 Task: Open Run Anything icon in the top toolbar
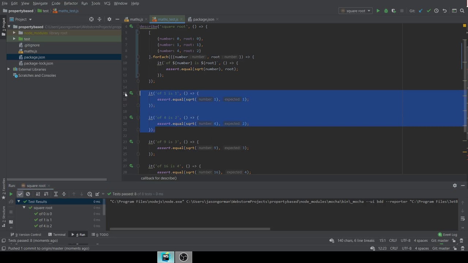454,11
